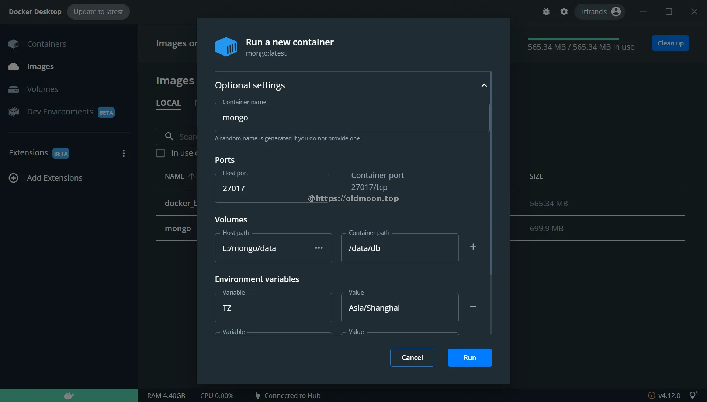Click the Add Extensions plus icon
The height and width of the screenshot is (402, 707).
coord(14,178)
